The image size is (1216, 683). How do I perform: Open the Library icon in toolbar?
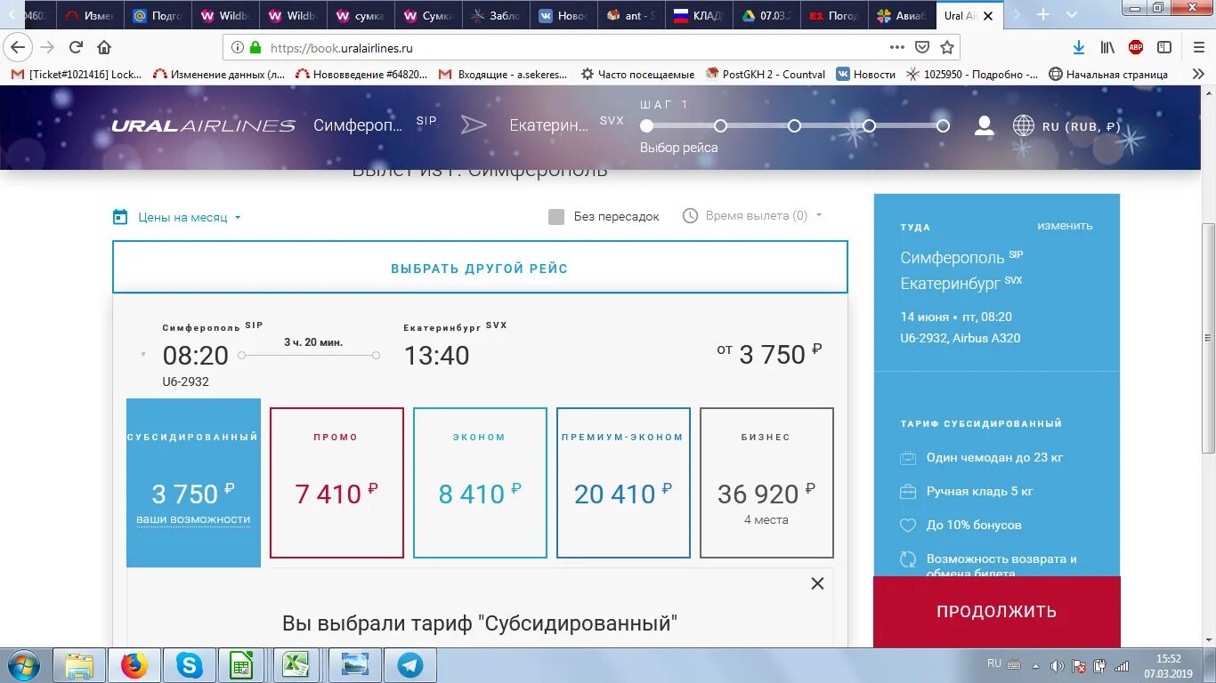click(1107, 47)
